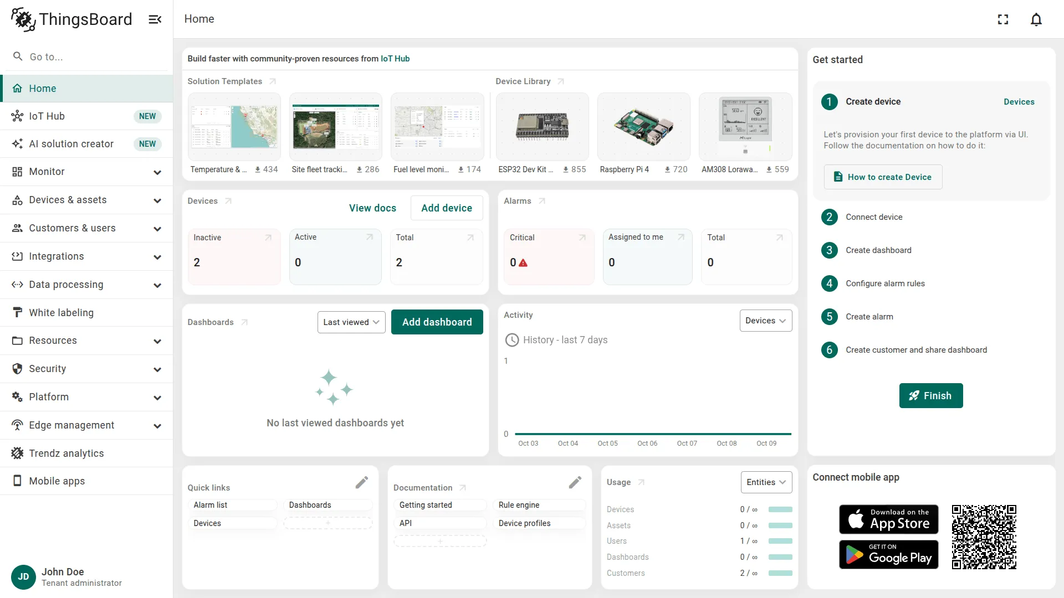
Task: Open Devices widget arrow icon
Action: pyautogui.click(x=228, y=201)
